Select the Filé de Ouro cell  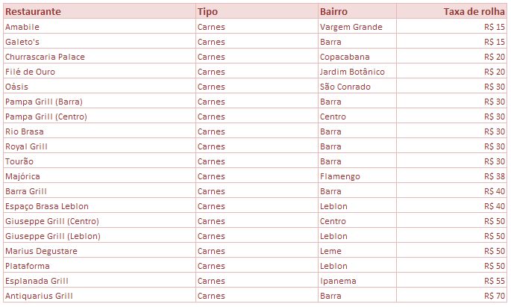tap(99, 72)
